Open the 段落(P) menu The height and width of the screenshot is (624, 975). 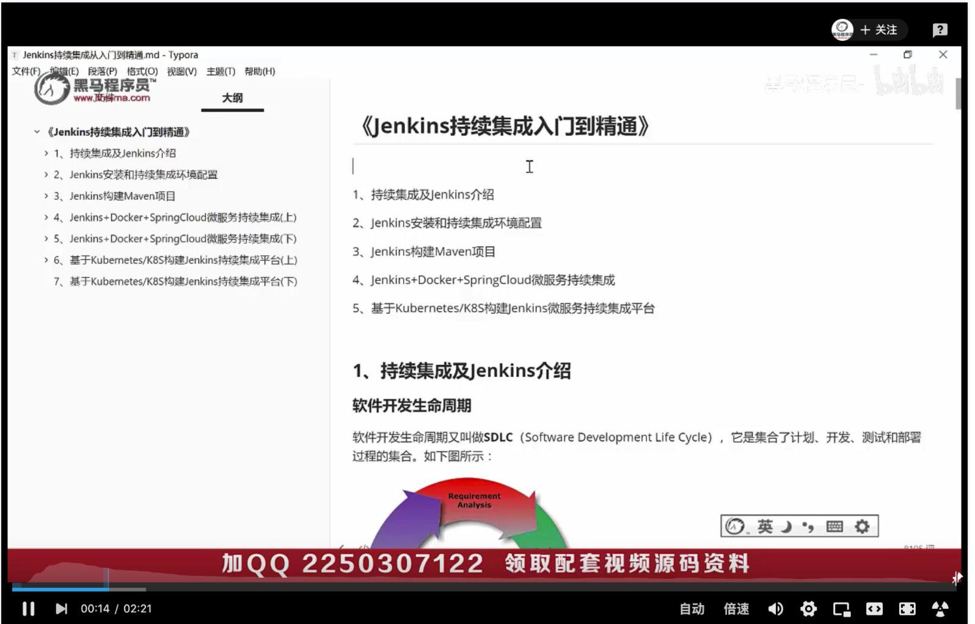[x=103, y=71]
